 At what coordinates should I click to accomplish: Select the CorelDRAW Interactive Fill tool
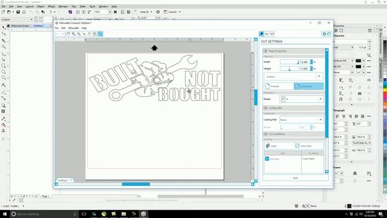pyautogui.click(x=4, y=125)
